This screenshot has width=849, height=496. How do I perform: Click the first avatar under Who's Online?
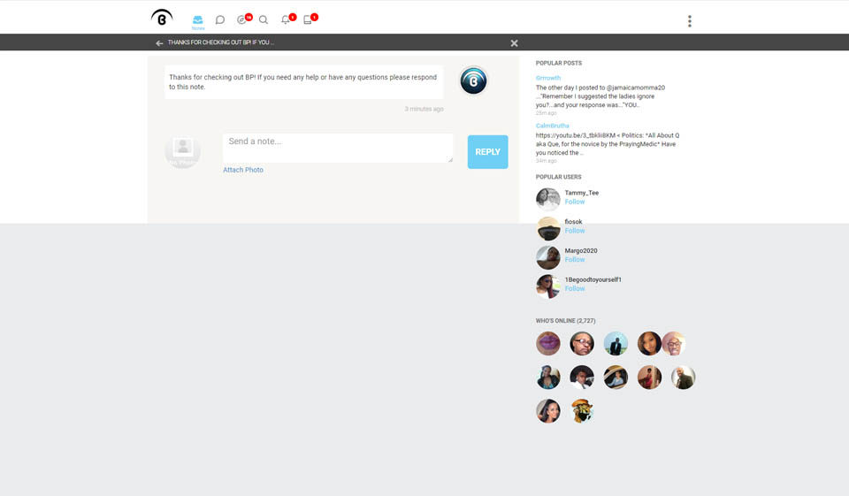[x=548, y=344]
